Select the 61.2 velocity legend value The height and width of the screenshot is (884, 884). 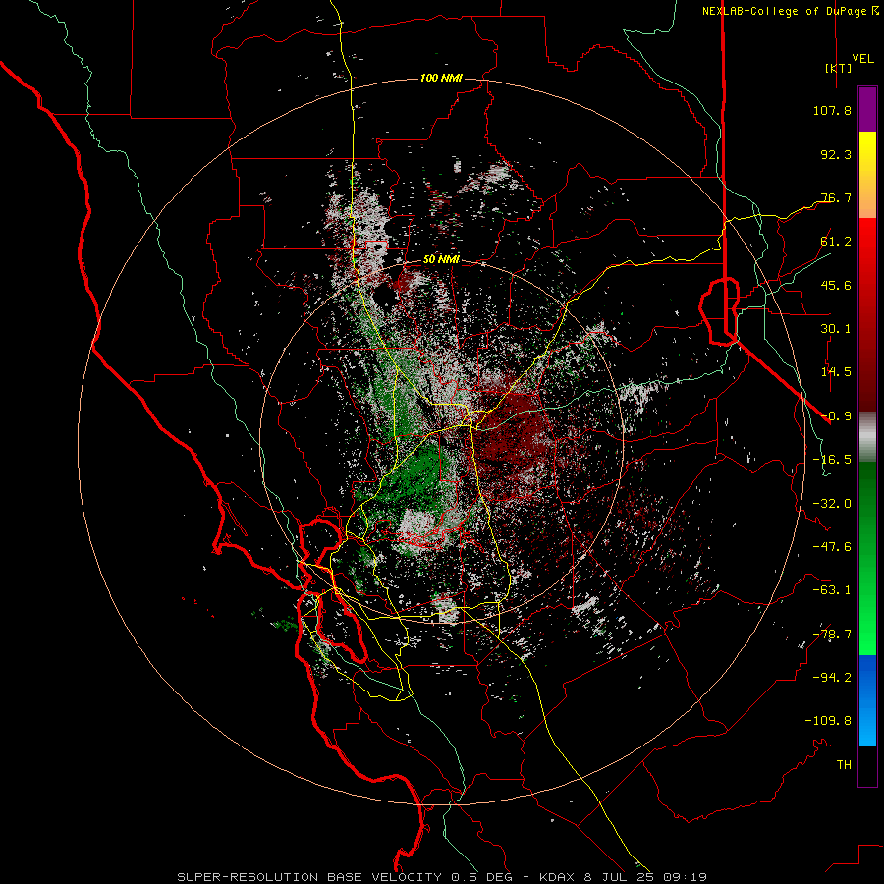point(836,242)
